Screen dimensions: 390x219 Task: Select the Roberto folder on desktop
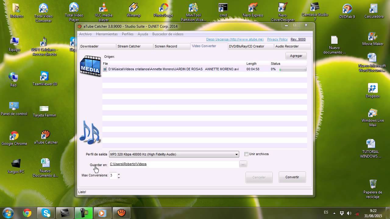16,11
